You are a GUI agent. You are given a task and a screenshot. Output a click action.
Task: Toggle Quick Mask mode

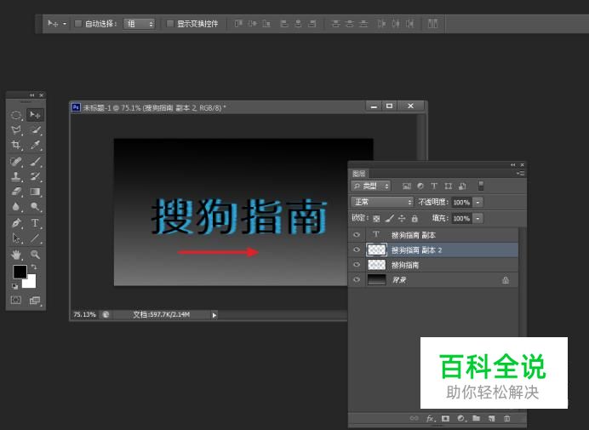click(x=16, y=300)
